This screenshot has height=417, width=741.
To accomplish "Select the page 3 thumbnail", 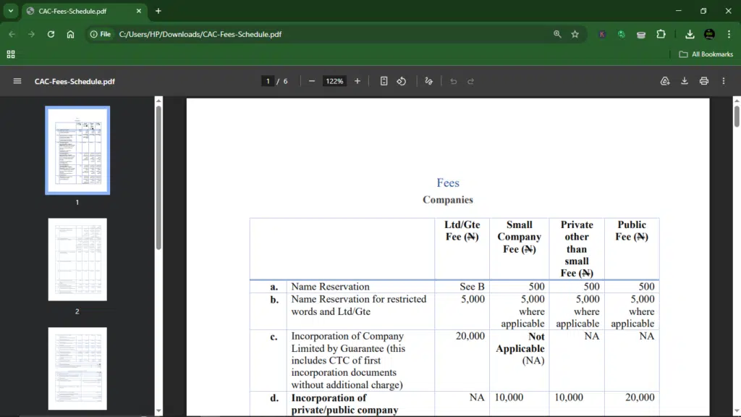I will (x=77, y=368).
